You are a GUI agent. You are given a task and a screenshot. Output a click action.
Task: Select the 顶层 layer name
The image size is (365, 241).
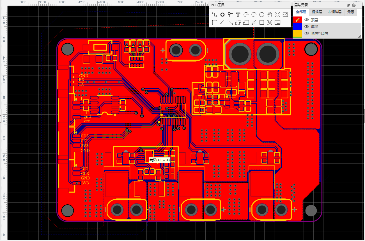315,20
